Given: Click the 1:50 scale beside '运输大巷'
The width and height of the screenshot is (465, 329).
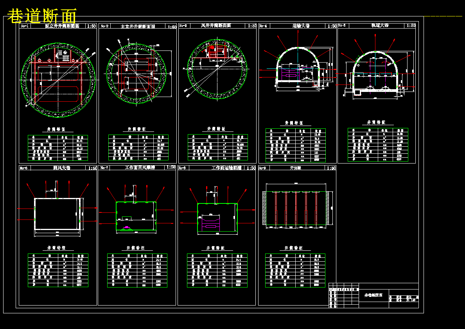Looking at the screenshot, I should pos(332,26).
